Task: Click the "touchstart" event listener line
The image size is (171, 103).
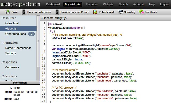Action: point(93,73)
